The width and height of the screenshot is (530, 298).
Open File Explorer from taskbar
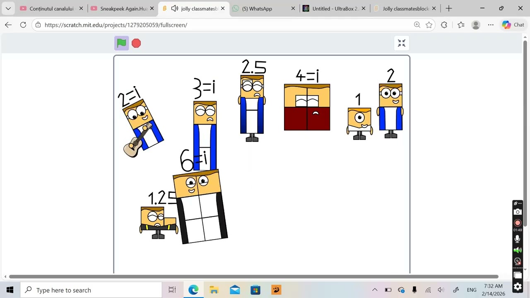click(214, 290)
